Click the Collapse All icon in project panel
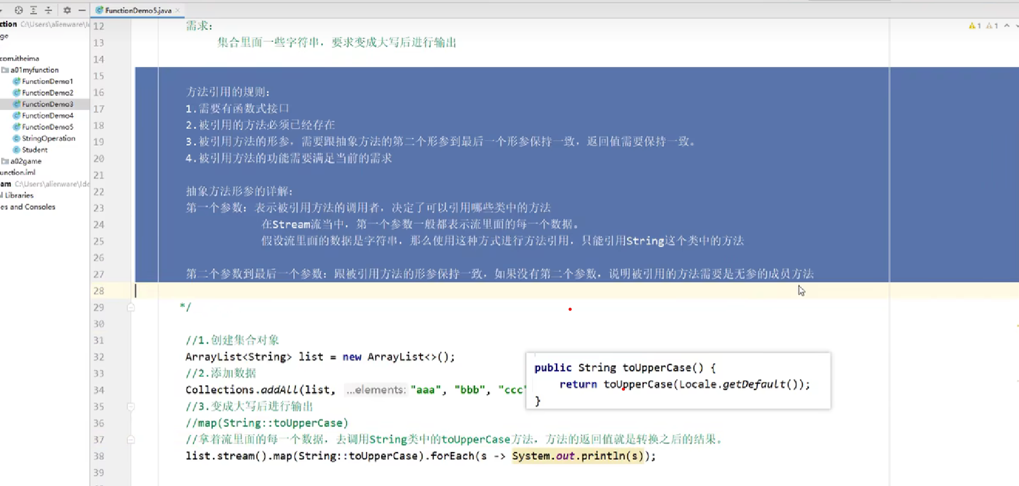 (x=48, y=10)
